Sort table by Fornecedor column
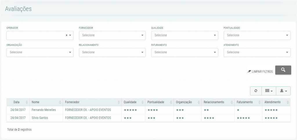This screenshot has height=140, width=297. (92, 102)
